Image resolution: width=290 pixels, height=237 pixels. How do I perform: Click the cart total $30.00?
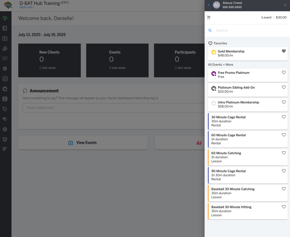[281, 17]
